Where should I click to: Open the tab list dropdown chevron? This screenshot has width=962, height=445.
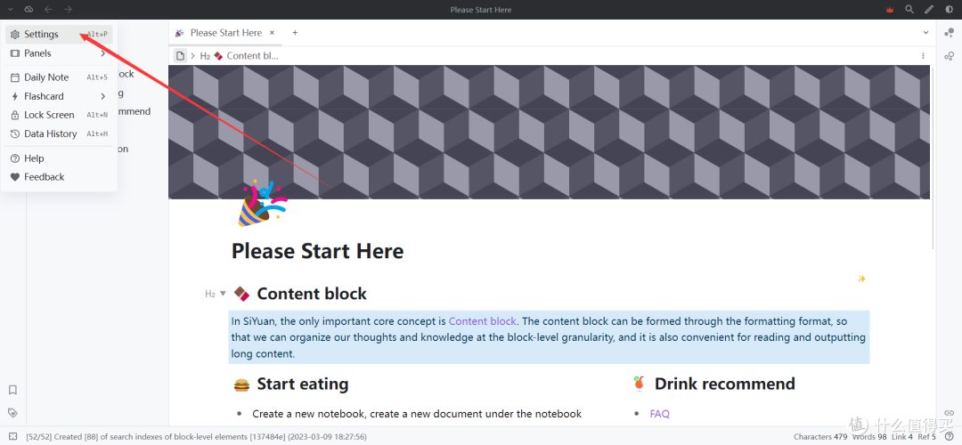coord(925,33)
